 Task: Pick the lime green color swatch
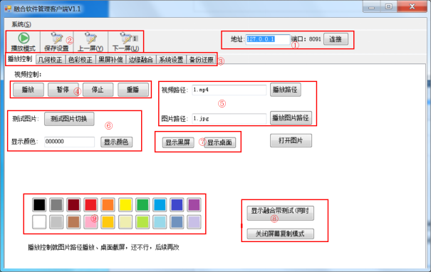point(142,222)
